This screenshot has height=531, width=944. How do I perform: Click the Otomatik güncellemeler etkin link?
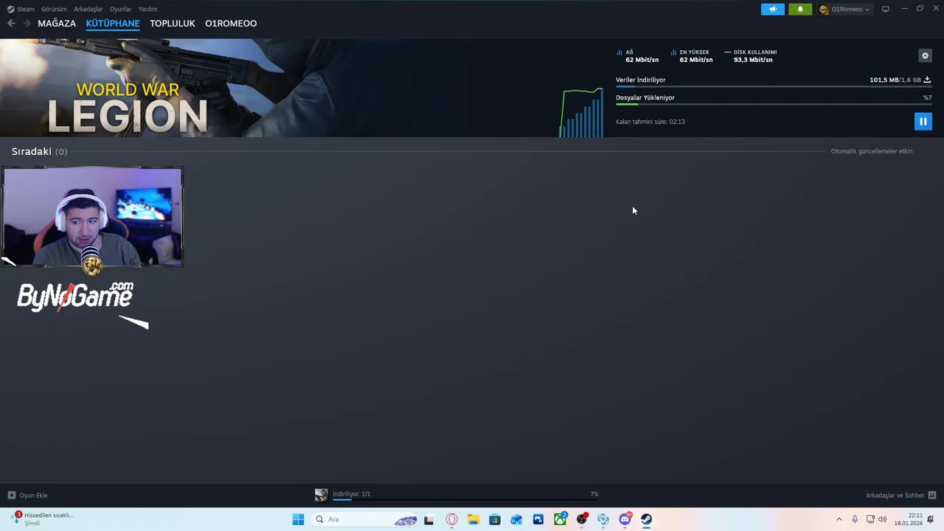pos(872,151)
